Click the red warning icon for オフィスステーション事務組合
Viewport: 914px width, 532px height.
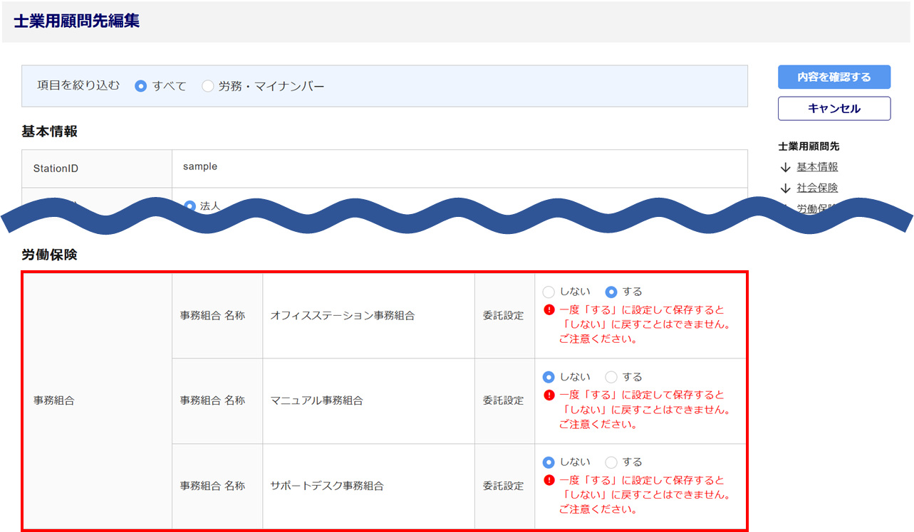coord(549,310)
